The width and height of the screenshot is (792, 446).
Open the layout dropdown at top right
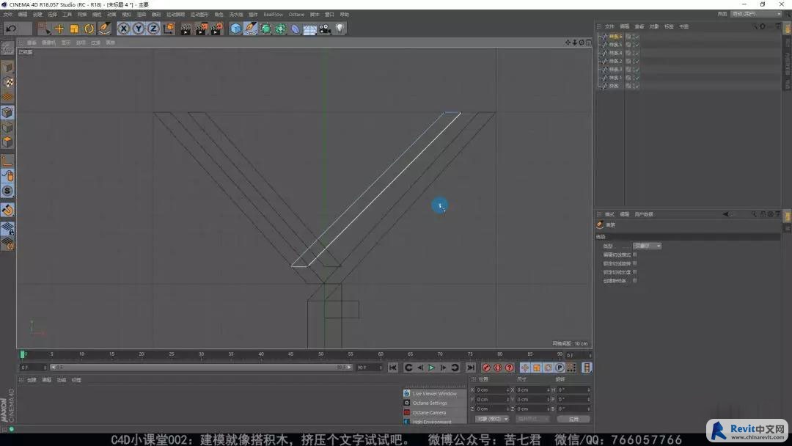(756, 14)
